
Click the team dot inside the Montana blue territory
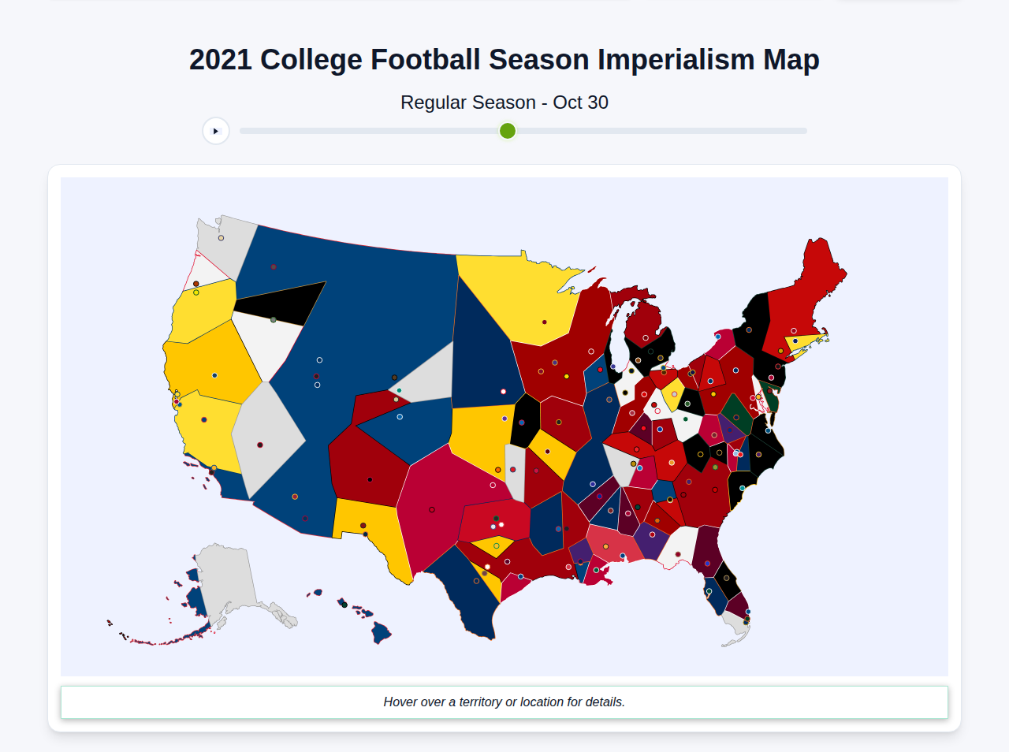coord(274,266)
